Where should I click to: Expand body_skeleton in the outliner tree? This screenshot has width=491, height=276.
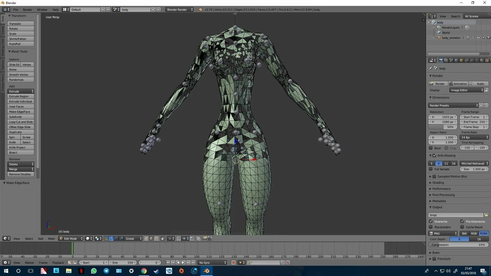[434, 38]
